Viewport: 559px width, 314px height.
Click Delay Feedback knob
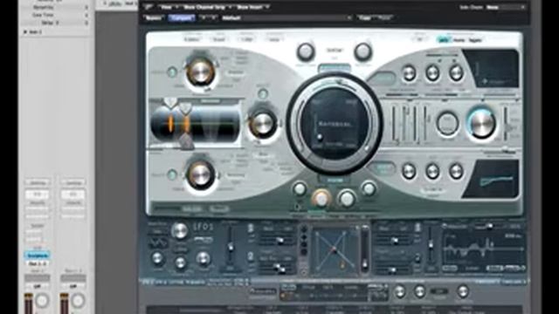pos(432,73)
